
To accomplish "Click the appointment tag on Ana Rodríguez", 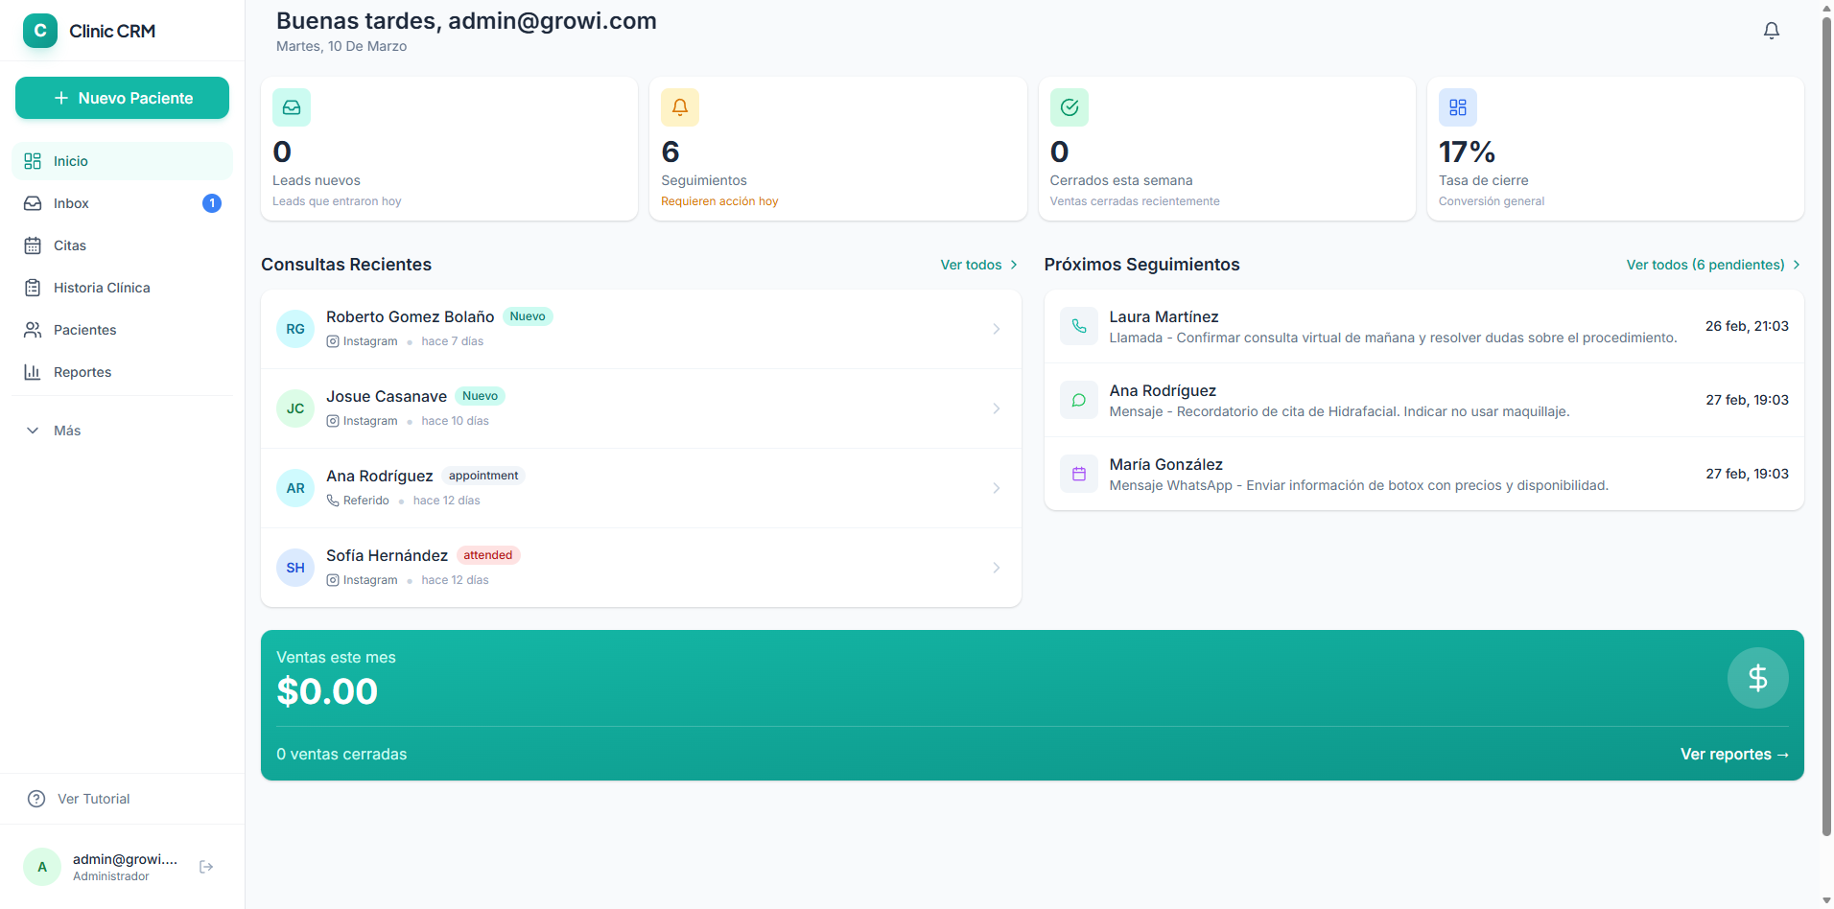I will pyautogui.click(x=483, y=476).
